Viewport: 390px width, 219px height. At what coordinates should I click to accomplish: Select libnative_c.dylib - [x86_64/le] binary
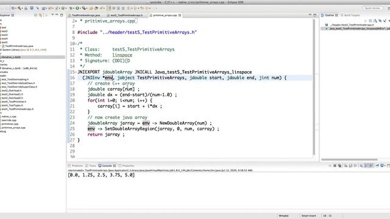point(19,68)
